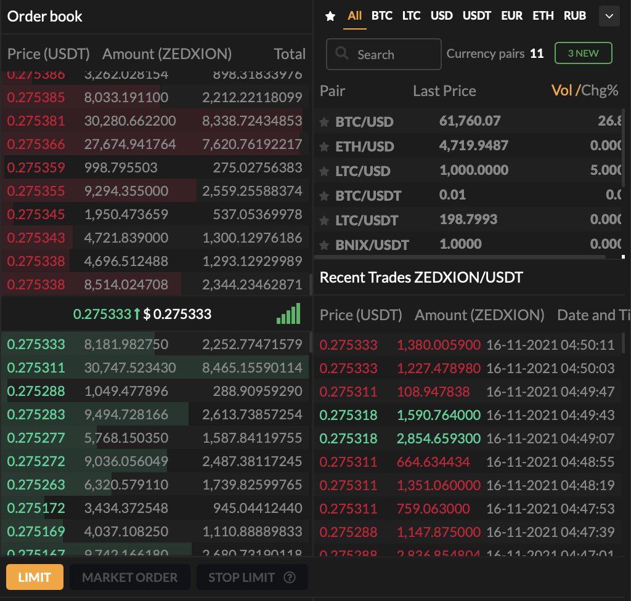Select ask price 0.275366
The width and height of the screenshot is (631, 601).
click(x=36, y=144)
